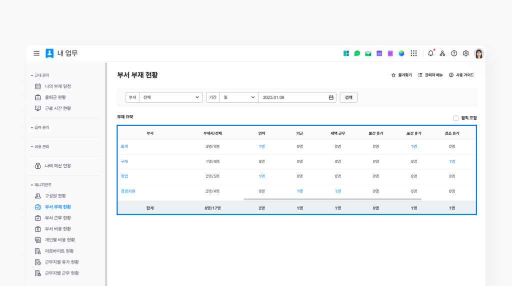Viewport: 512px width, 286px height.
Task: Open the teal dashboard board app icon
Action: click(x=346, y=53)
